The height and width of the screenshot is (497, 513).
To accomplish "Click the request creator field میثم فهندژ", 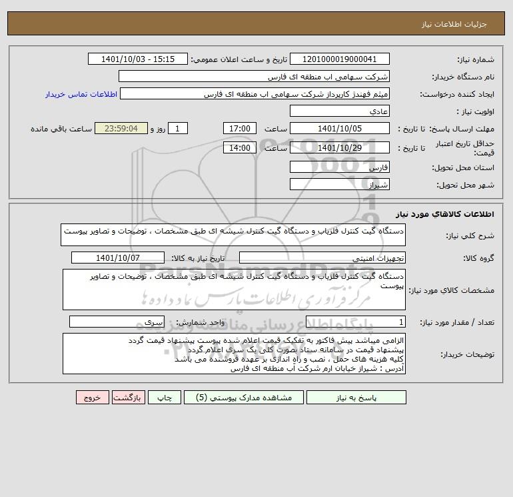I will pos(255,93).
